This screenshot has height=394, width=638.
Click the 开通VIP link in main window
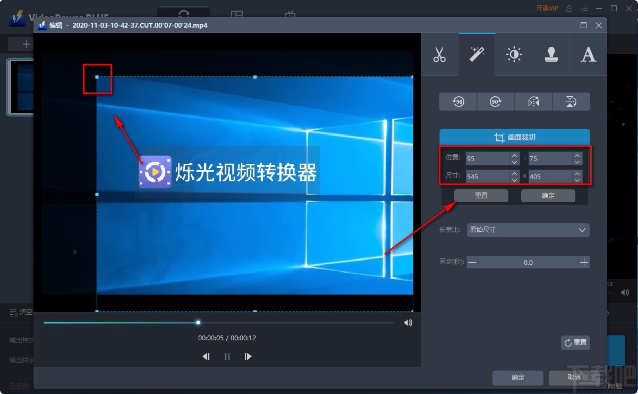click(x=547, y=9)
